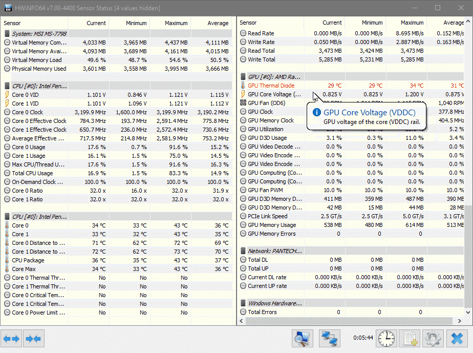The image size is (473, 353).
Task: Select the Current DL rate row
Action: (351, 277)
